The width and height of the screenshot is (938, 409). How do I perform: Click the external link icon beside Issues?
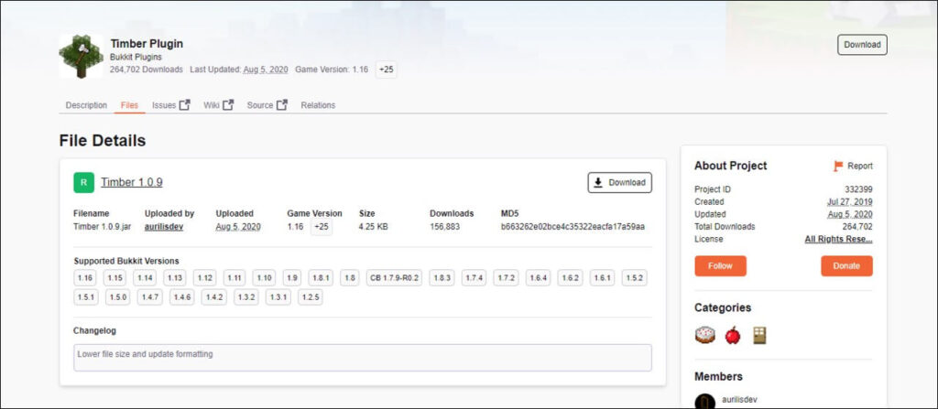(x=185, y=104)
